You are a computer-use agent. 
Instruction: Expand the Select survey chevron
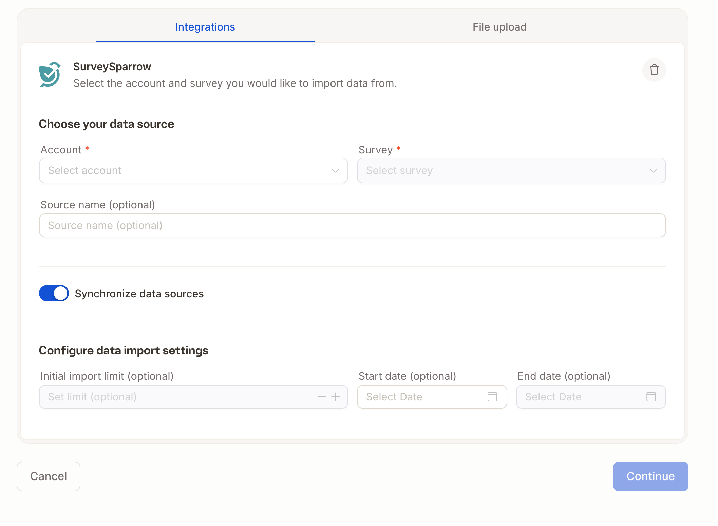pyautogui.click(x=653, y=170)
